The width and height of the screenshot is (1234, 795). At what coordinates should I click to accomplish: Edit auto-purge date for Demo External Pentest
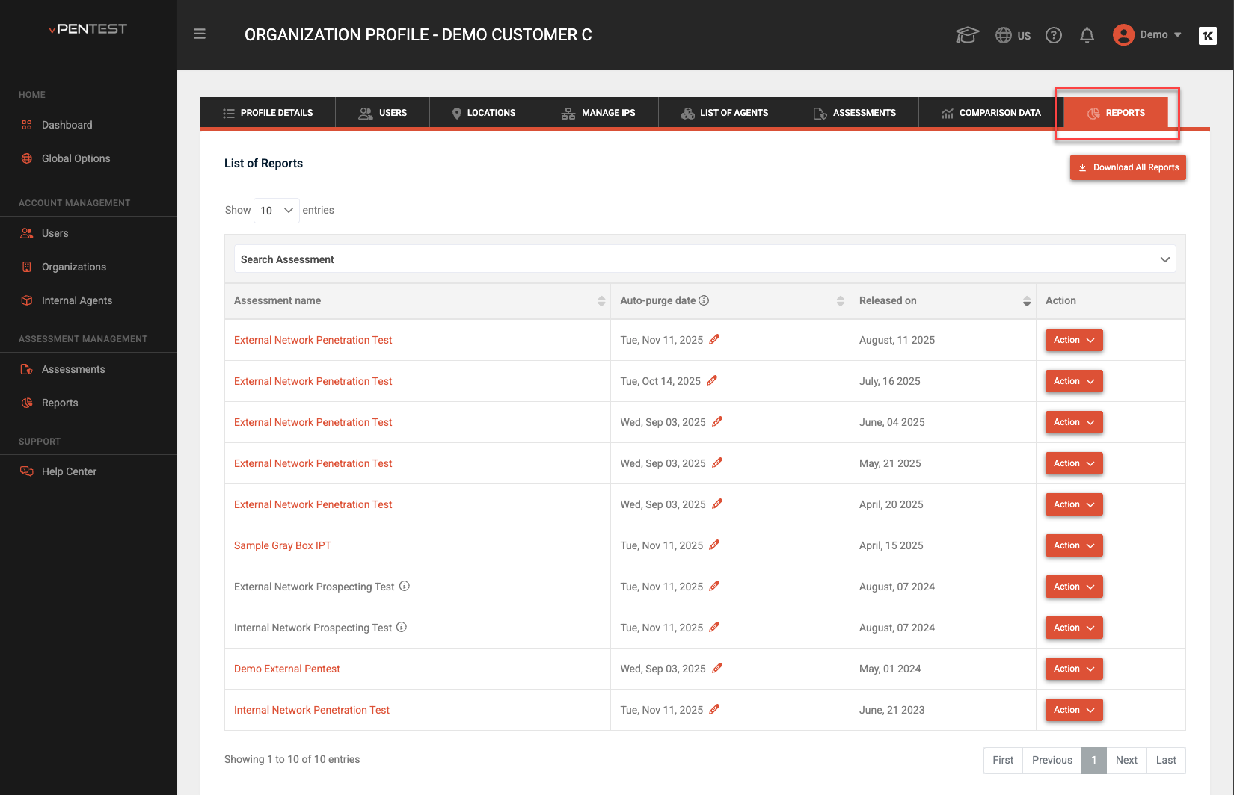(717, 668)
